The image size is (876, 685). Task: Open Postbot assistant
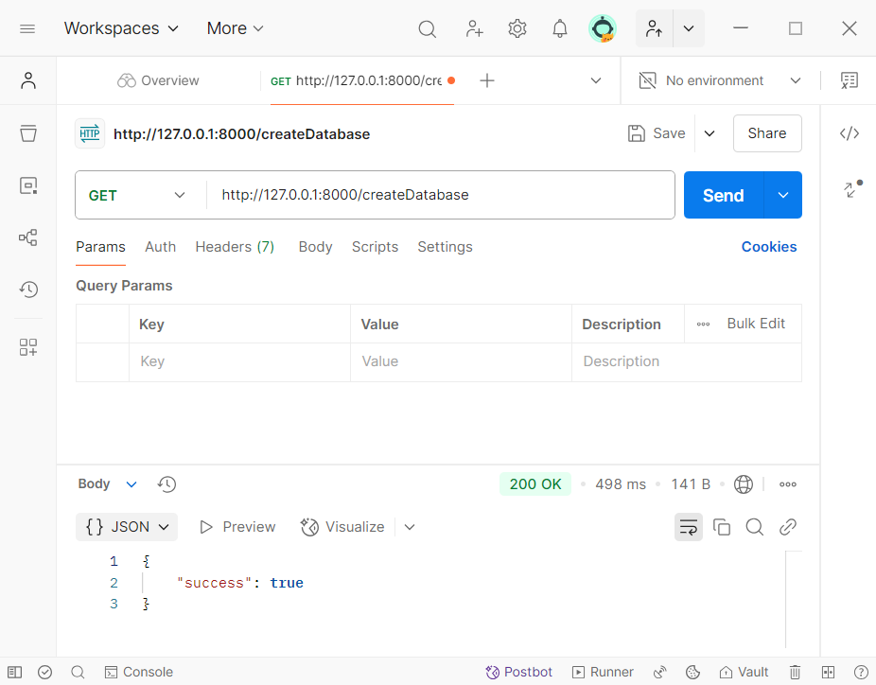(518, 672)
